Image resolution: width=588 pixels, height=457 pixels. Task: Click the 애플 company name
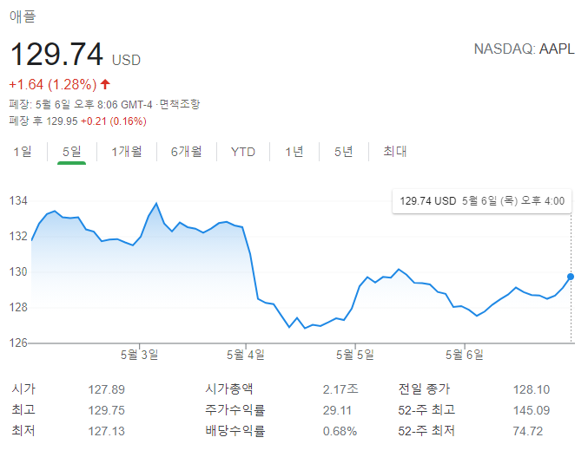(23, 16)
